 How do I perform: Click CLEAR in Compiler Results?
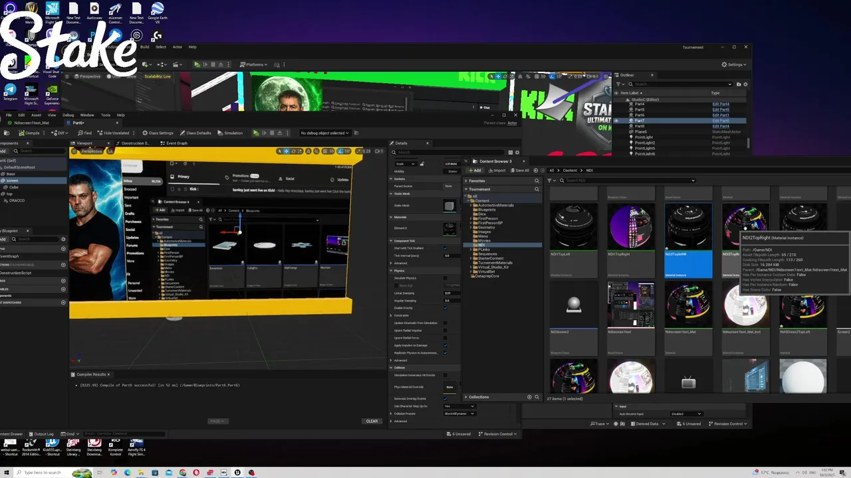(x=372, y=421)
